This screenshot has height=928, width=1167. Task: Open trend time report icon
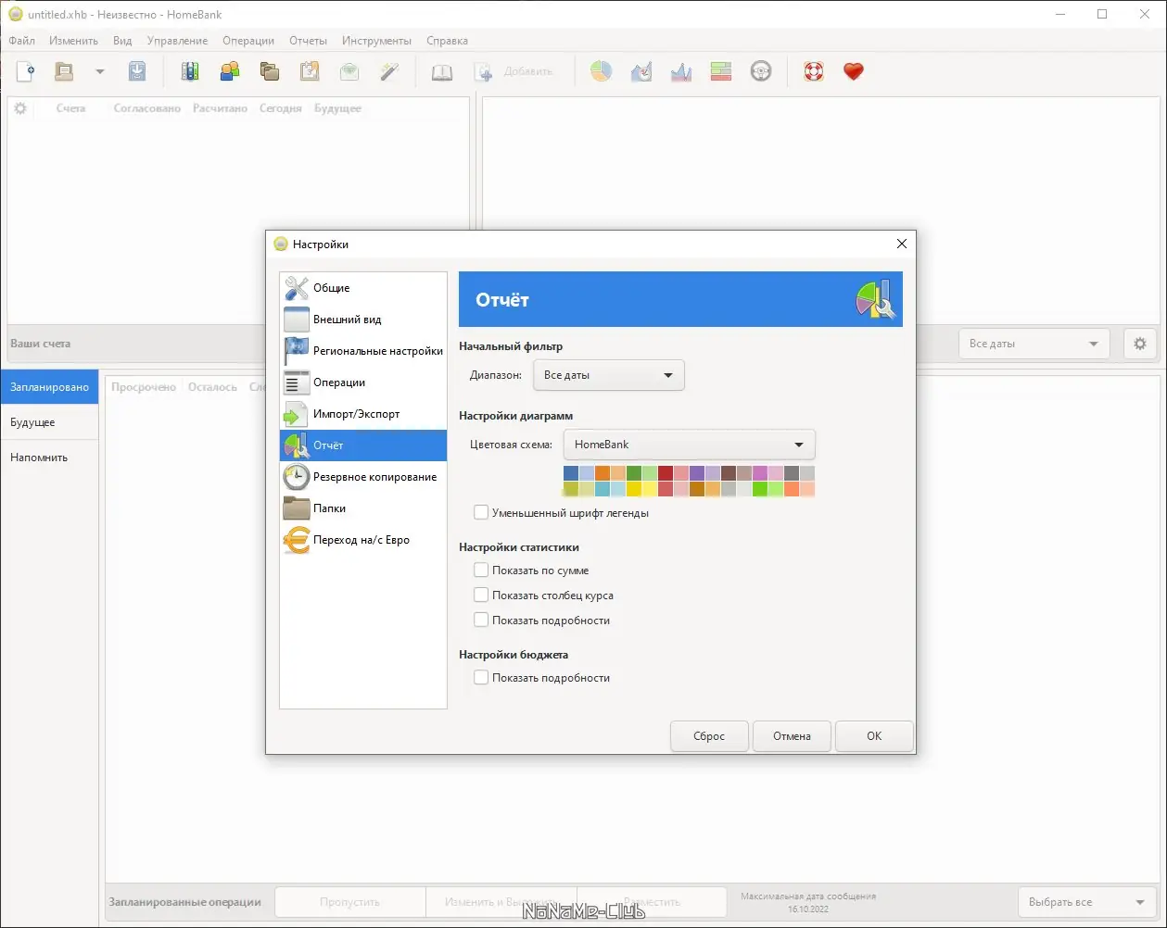tap(641, 71)
